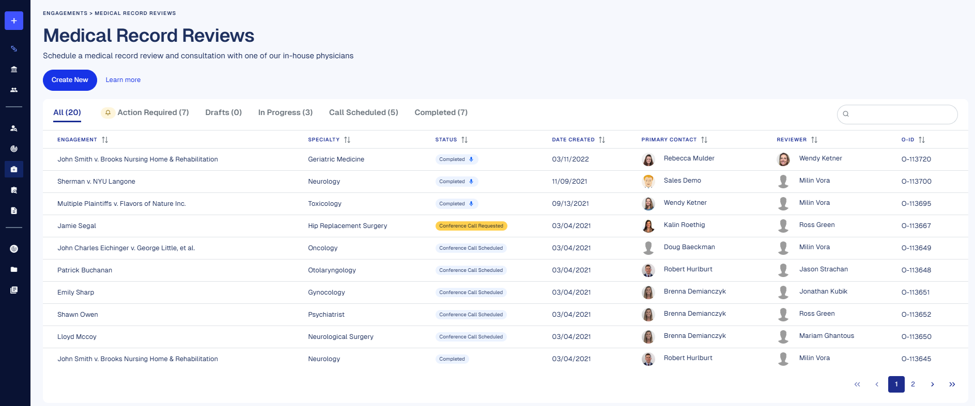Click the search input field
This screenshot has width=975, height=406.
(x=902, y=114)
